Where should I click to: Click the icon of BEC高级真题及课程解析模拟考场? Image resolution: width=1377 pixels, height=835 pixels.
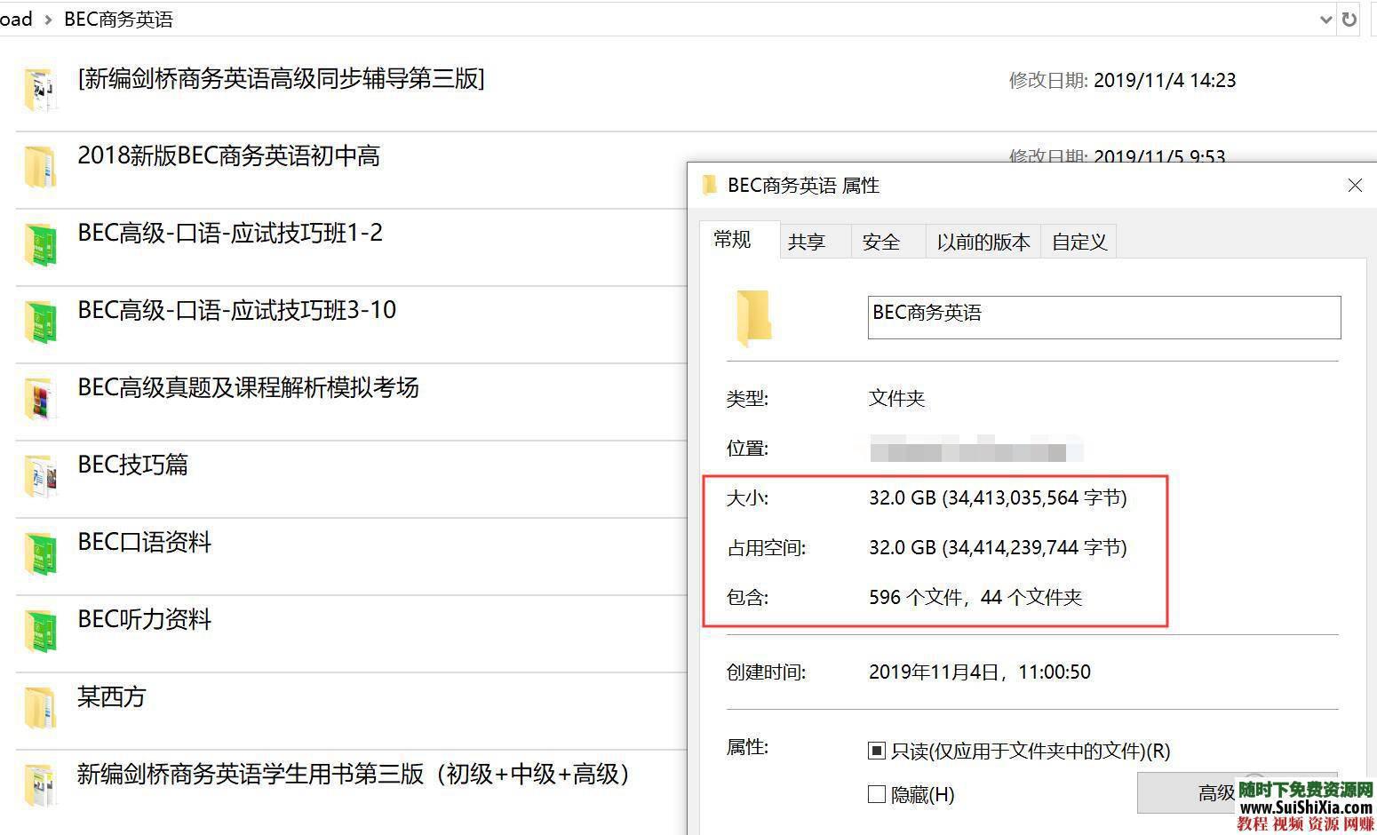40,399
